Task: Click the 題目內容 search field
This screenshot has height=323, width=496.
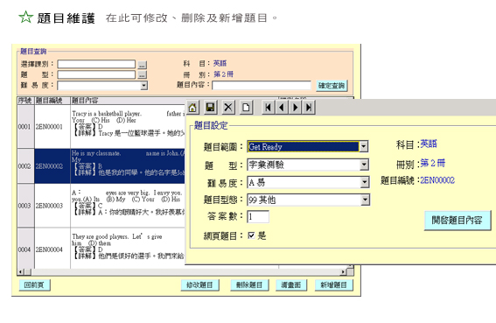Action: click(262, 85)
